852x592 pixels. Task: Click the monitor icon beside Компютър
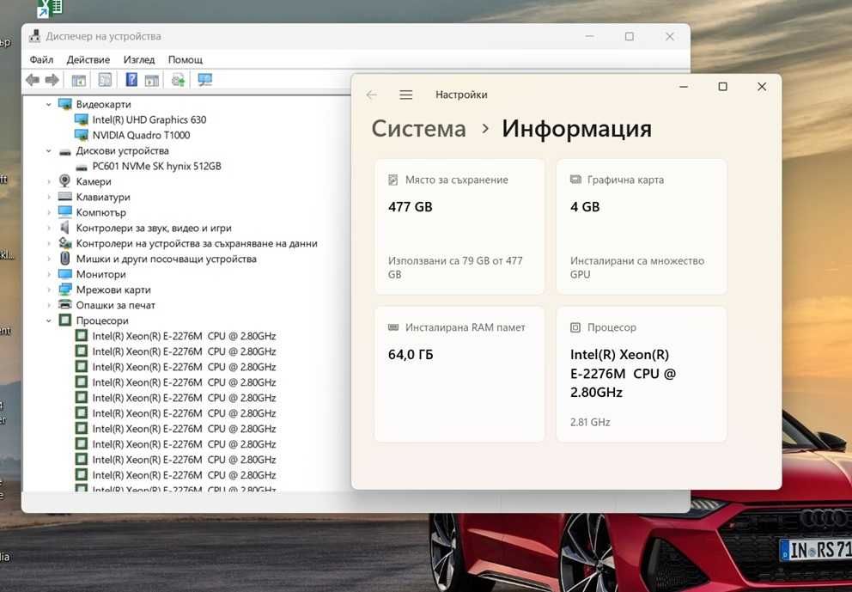[64, 211]
